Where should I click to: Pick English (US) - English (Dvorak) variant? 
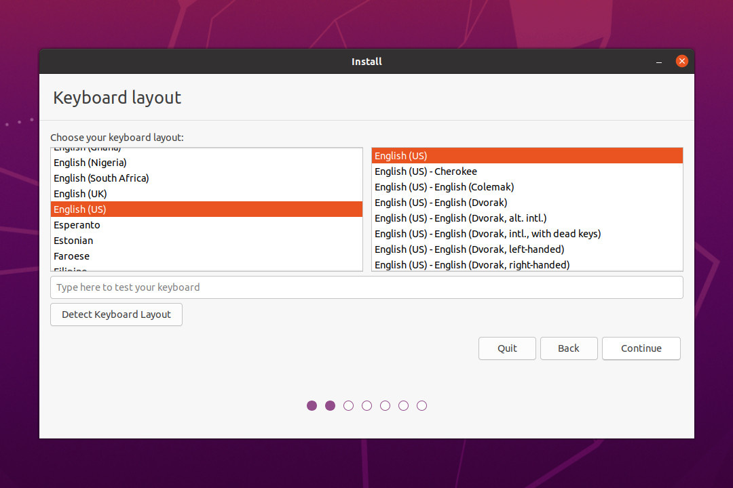tap(527, 203)
